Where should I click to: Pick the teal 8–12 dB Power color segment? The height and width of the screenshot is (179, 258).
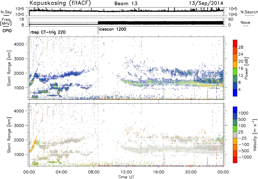(x=235, y=79)
